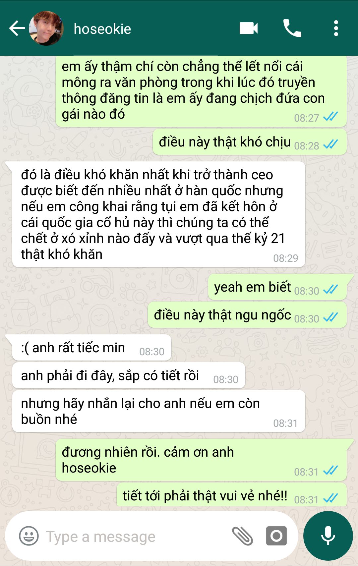The image size is (358, 566).
Task: Open hoseokie's profile picture
Action: click(x=46, y=28)
